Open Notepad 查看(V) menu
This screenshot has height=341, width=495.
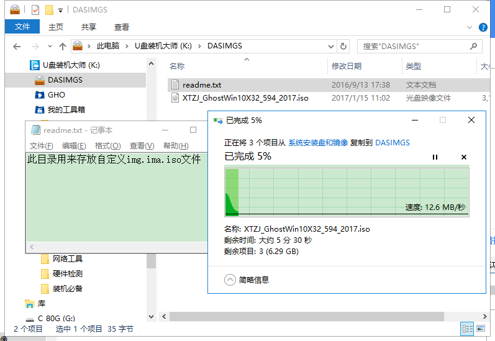(x=142, y=146)
